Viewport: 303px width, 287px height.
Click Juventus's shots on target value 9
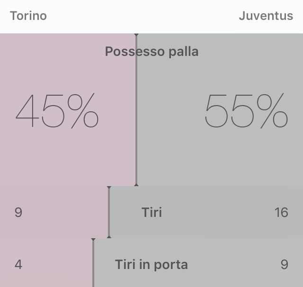click(285, 264)
